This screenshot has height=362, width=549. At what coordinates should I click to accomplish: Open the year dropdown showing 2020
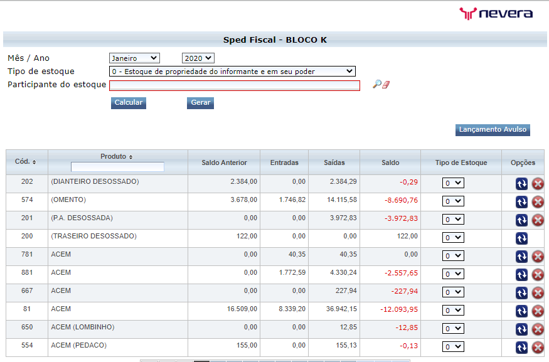[x=198, y=58]
